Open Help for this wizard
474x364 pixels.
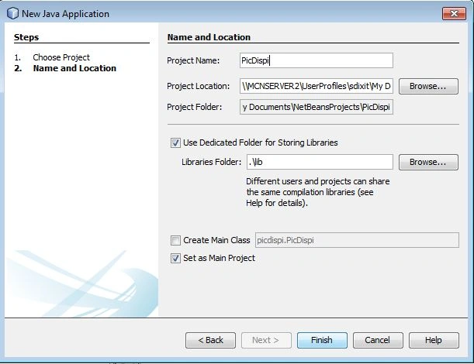pyautogui.click(x=434, y=340)
